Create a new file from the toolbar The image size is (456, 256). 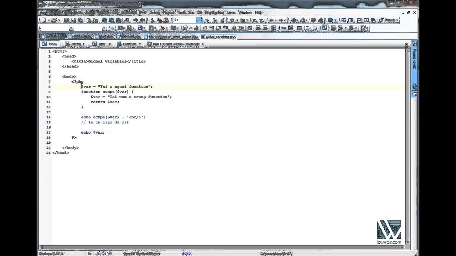44,20
